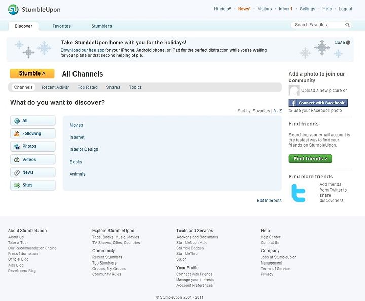Image resolution: width=365 pixels, height=301 pixels.
Task: Open Help Center footer link
Action: [x=271, y=237]
